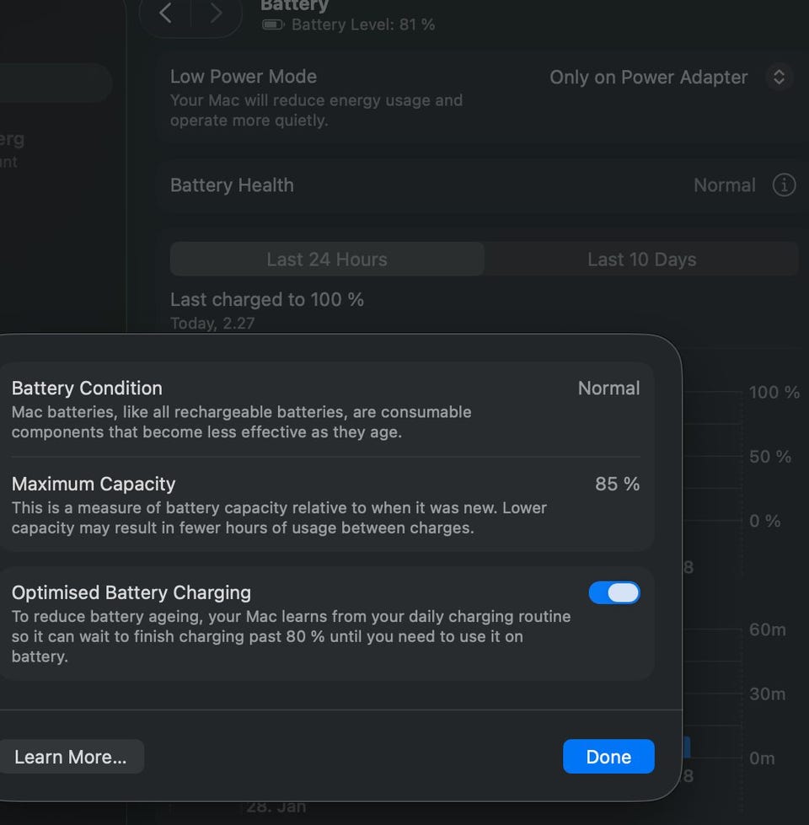Open the Low Power Mode up-down chevron
The image size is (809, 825).
pyautogui.click(x=780, y=78)
